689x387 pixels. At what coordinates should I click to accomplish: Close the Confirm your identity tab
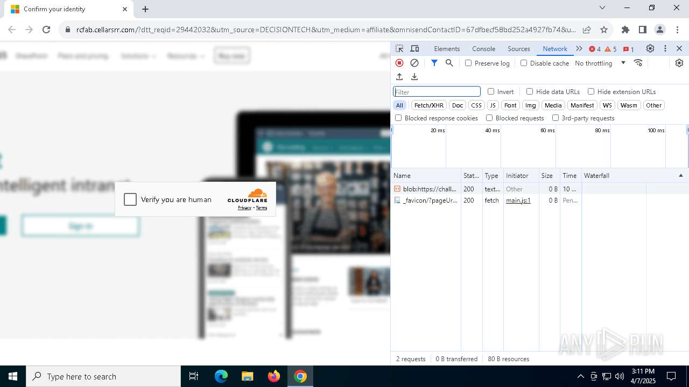[125, 9]
